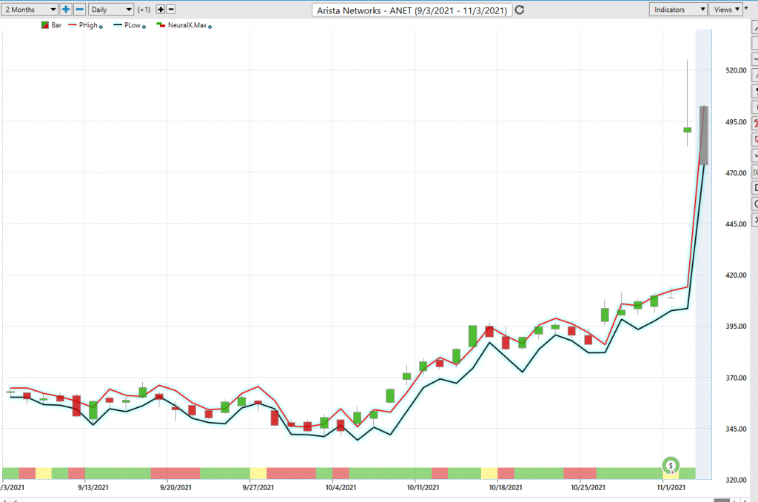Click the (+1) forecast offset label
758x502 pixels.
144,10
